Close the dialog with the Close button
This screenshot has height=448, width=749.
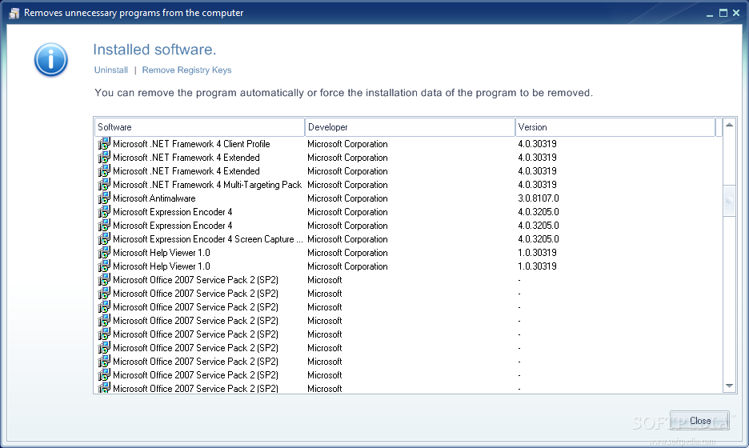pyautogui.click(x=699, y=420)
